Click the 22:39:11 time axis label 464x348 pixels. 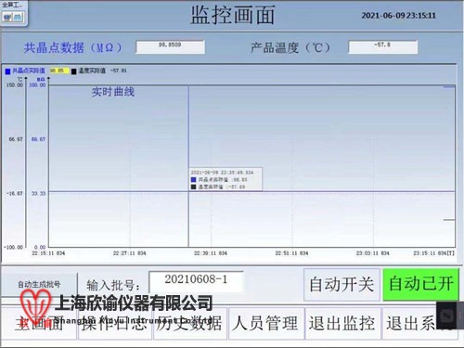(x=211, y=253)
